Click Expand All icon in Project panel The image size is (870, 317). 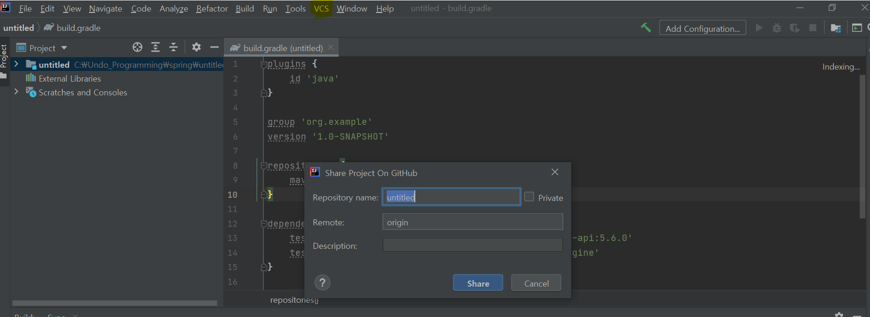pos(155,47)
